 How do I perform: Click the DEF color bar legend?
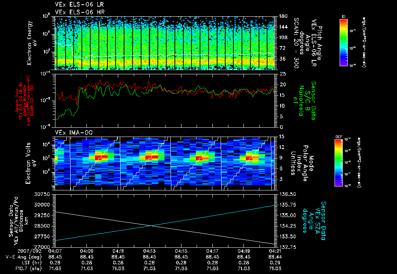click(x=339, y=163)
